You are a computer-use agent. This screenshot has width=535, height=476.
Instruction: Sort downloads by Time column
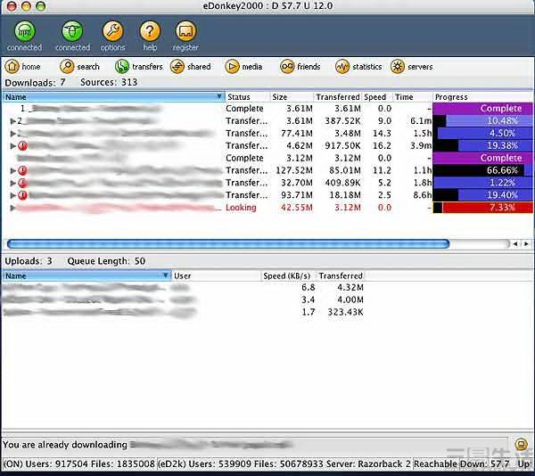[x=412, y=97]
